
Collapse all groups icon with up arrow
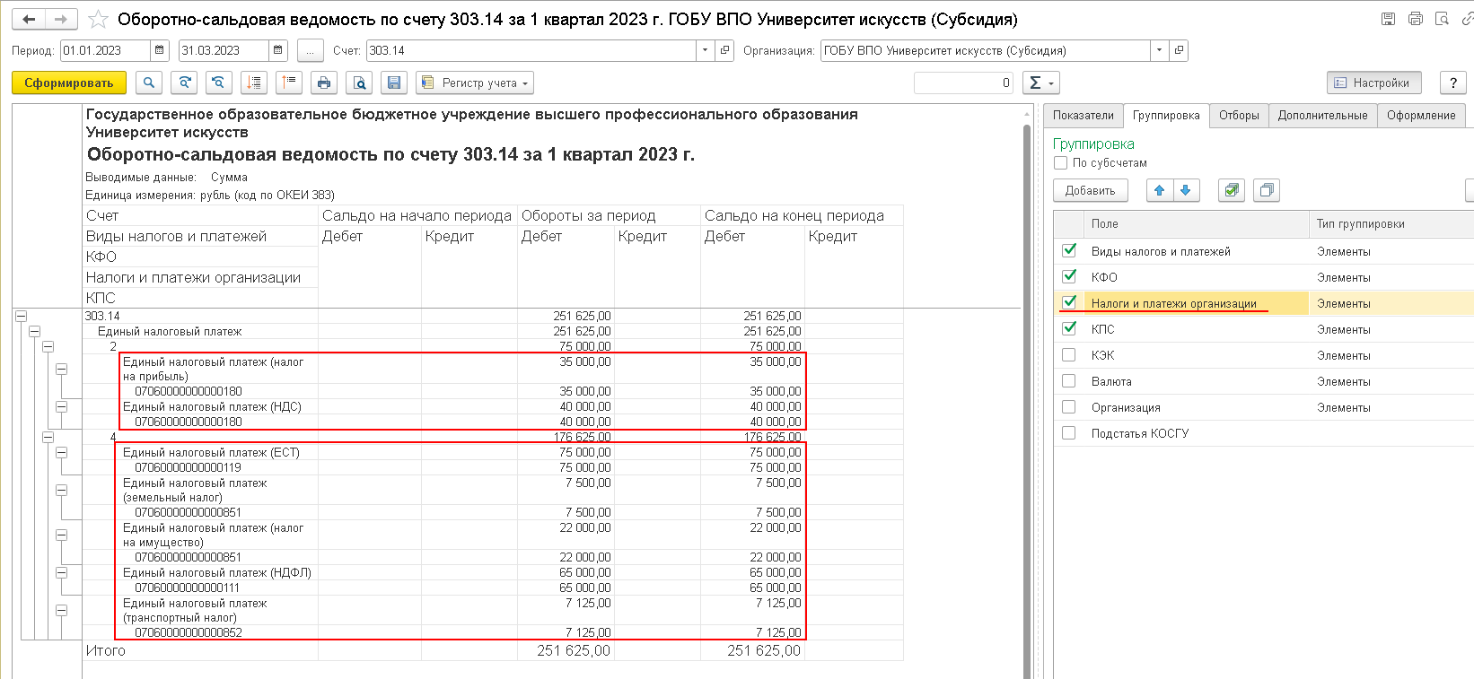point(288,83)
